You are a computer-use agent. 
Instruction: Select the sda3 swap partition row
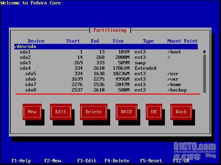point(106,63)
